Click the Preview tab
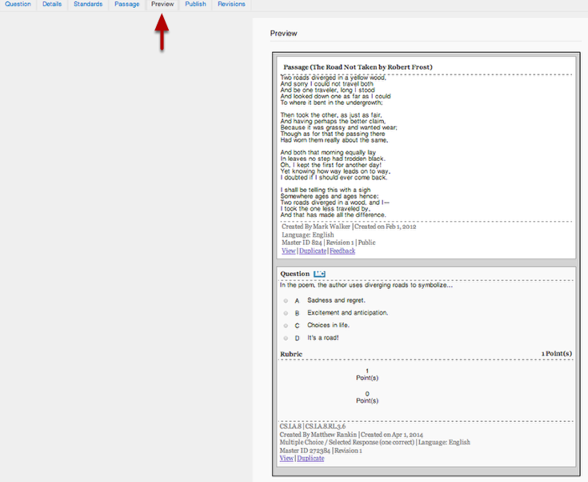This screenshot has width=588, height=482. (162, 4)
